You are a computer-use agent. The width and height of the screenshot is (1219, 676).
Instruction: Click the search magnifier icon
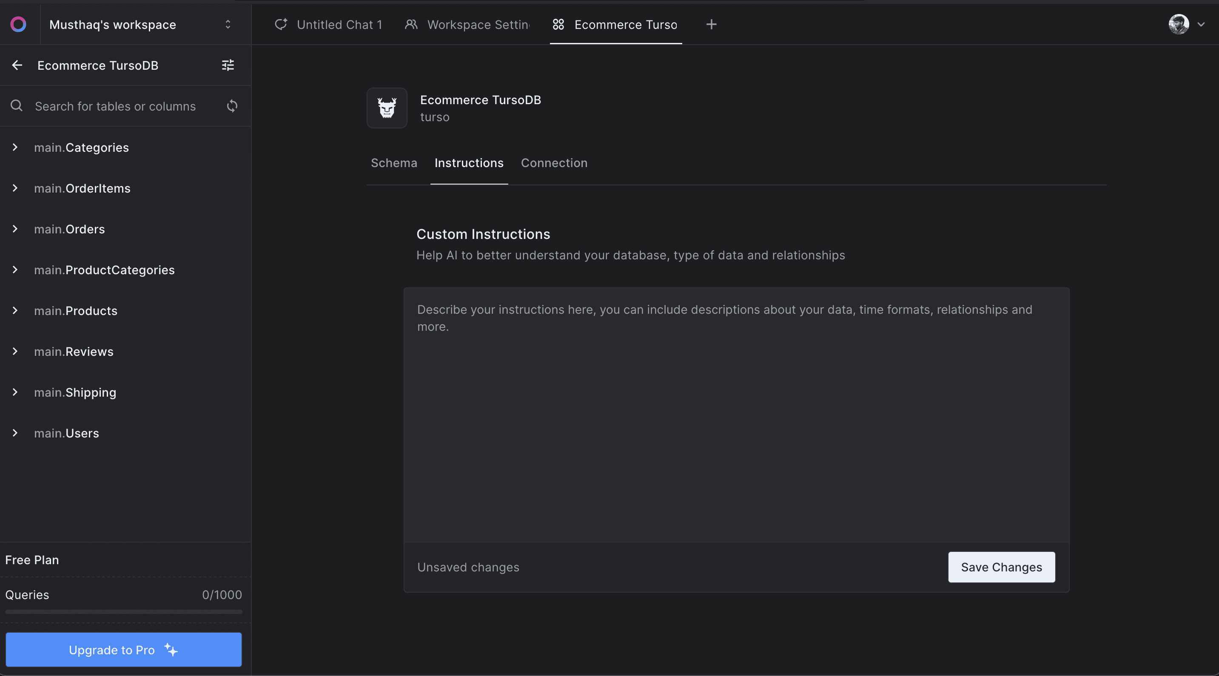[17, 105]
